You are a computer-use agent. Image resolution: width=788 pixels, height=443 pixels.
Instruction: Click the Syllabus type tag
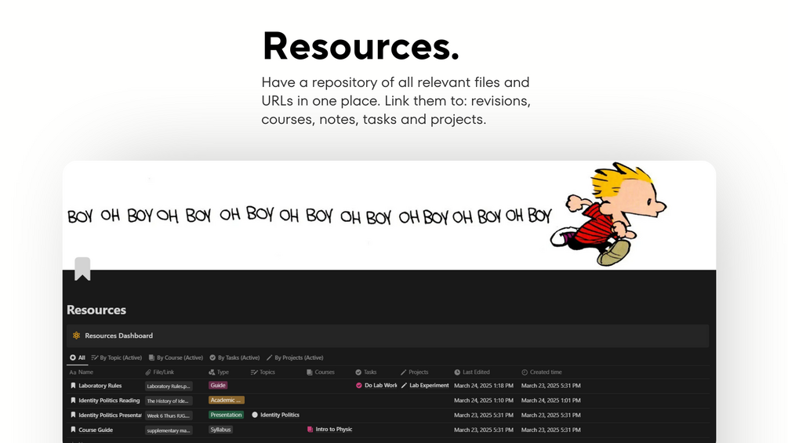click(220, 430)
